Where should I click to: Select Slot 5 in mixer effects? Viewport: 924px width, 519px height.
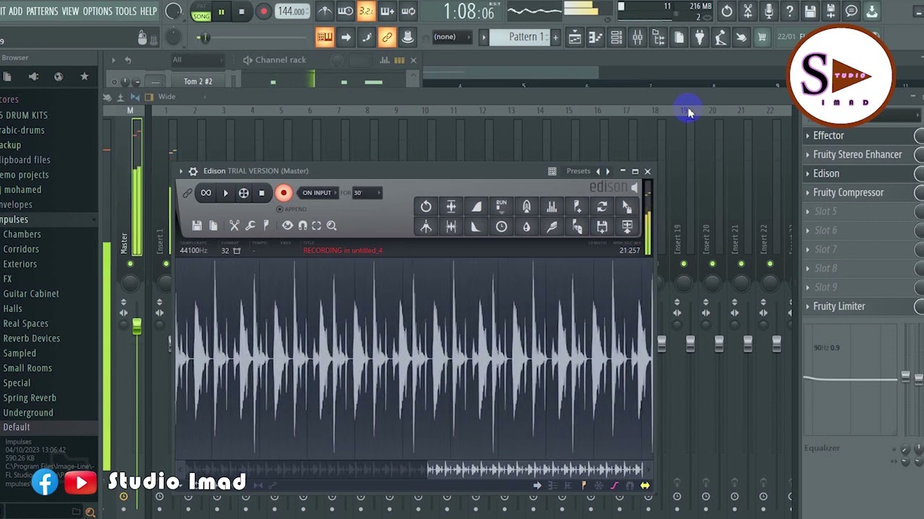coord(859,211)
